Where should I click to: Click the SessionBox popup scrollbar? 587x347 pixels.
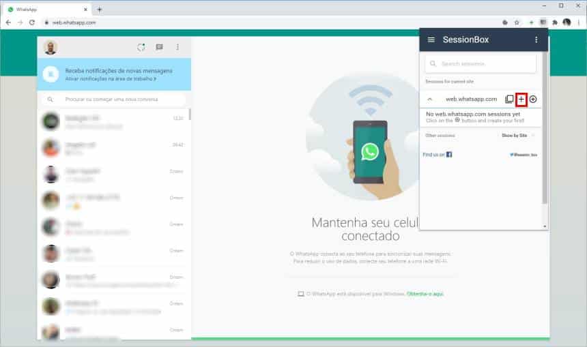click(545, 128)
